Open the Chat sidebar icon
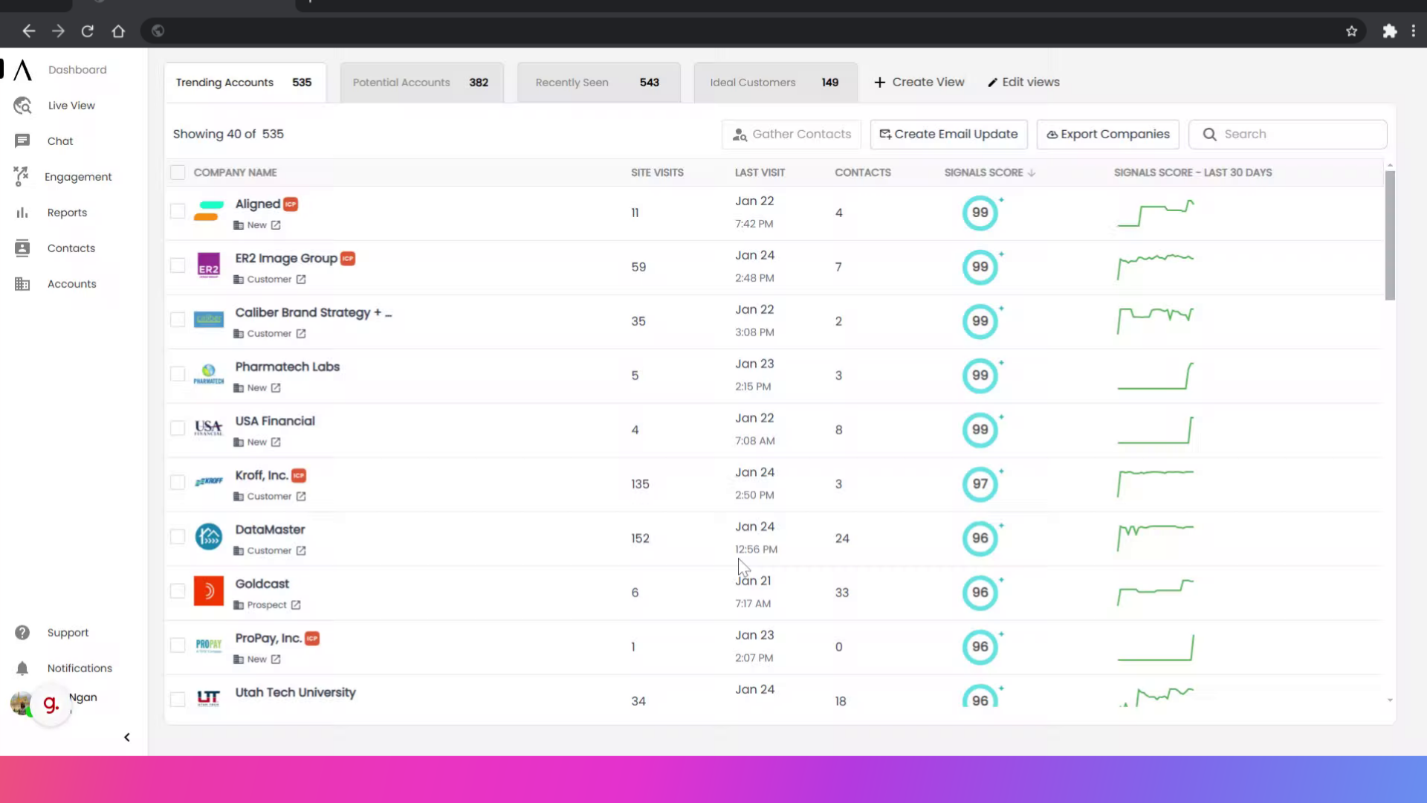 22,141
